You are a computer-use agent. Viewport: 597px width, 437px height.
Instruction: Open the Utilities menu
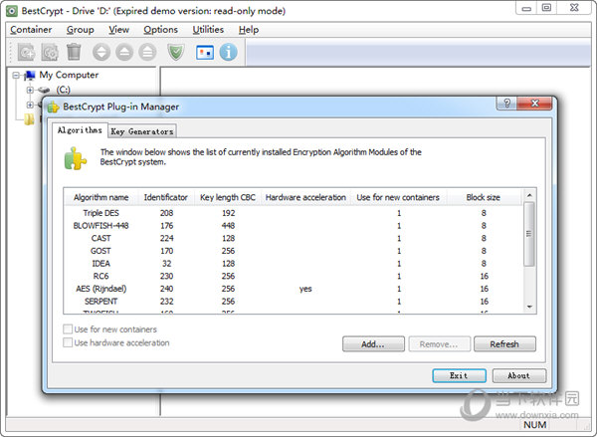pos(208,30)
